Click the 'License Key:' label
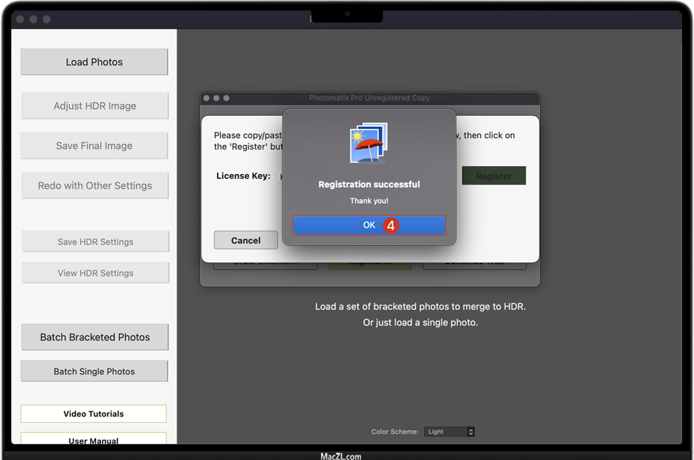This screenshot has width=694, height=460. click(244, 175)
